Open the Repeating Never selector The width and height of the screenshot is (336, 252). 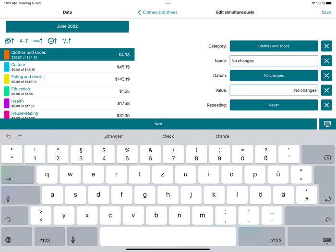click(274, 105)
